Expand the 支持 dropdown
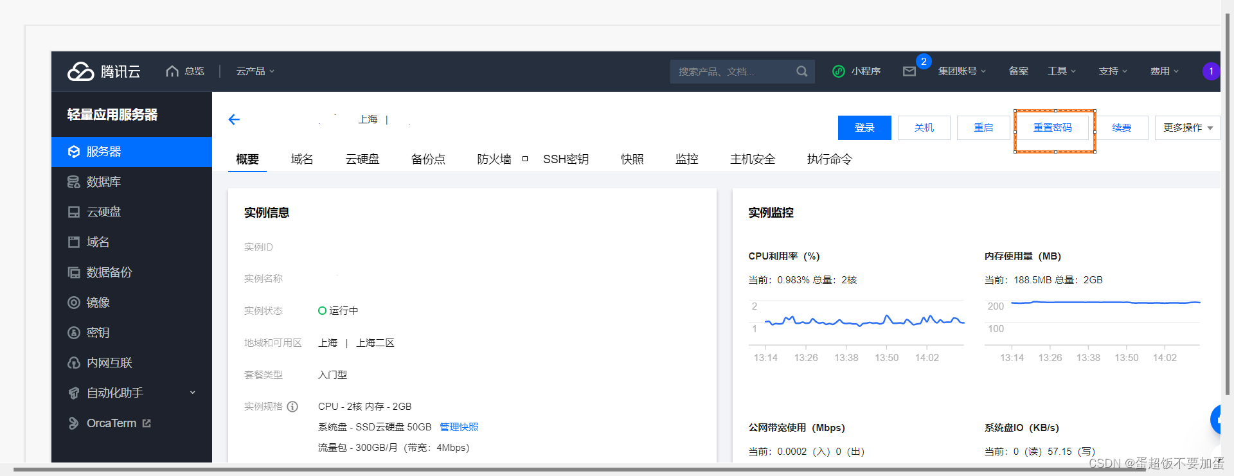1234x476 pixels. [x=1113, y=71]
